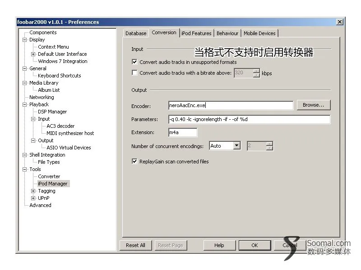
Task: Select AC3 decoder in the tree
Action: (x=60, y=126)
